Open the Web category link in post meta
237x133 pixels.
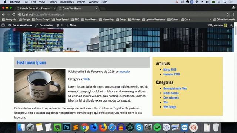click(x=86, y=79)
